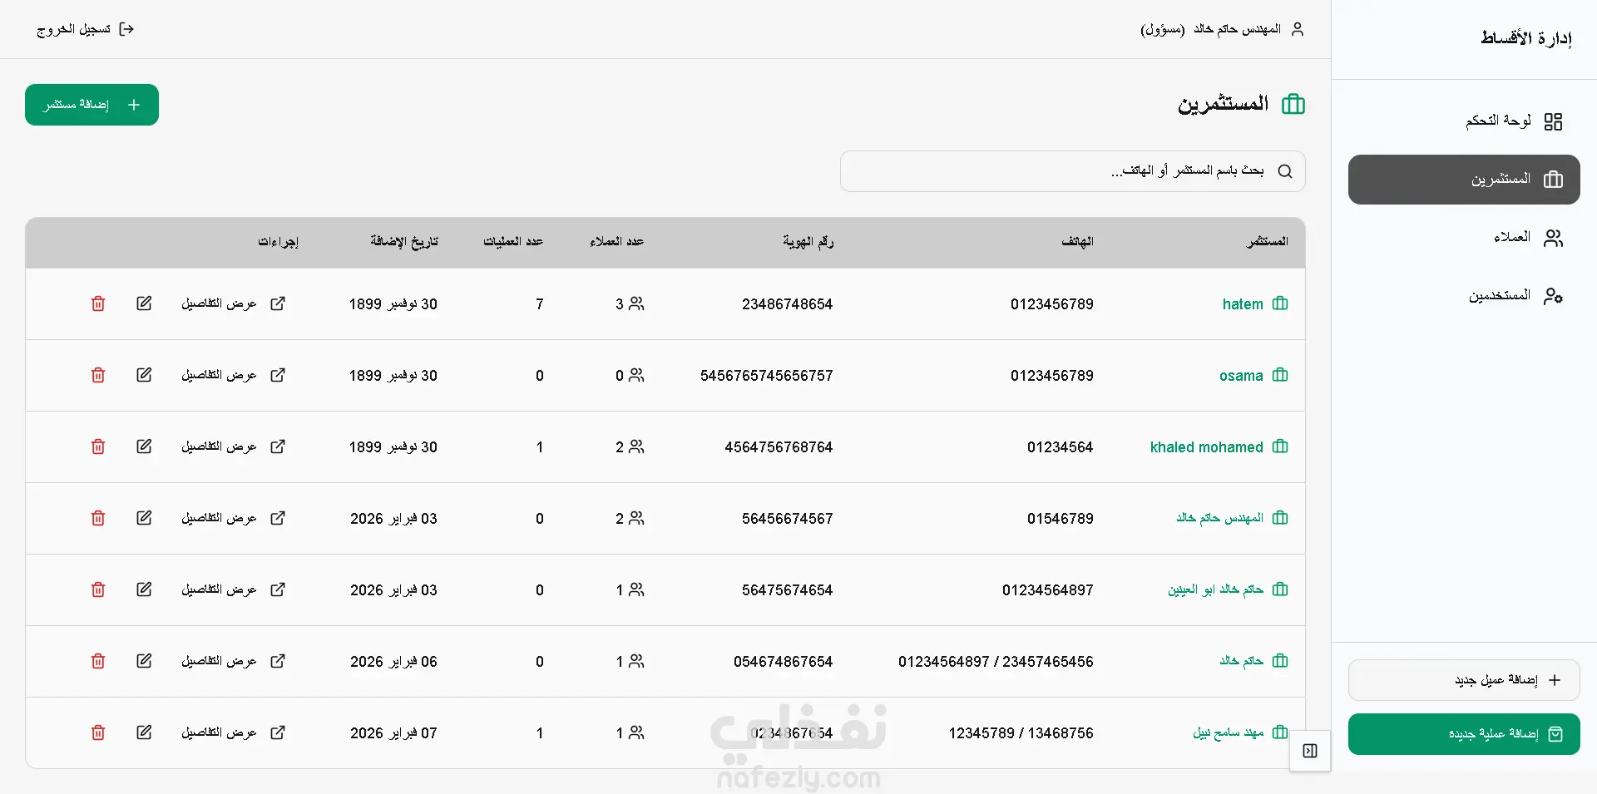Edit the osama investor entry
1597x794 pixels.
click(x=144, y=375)
